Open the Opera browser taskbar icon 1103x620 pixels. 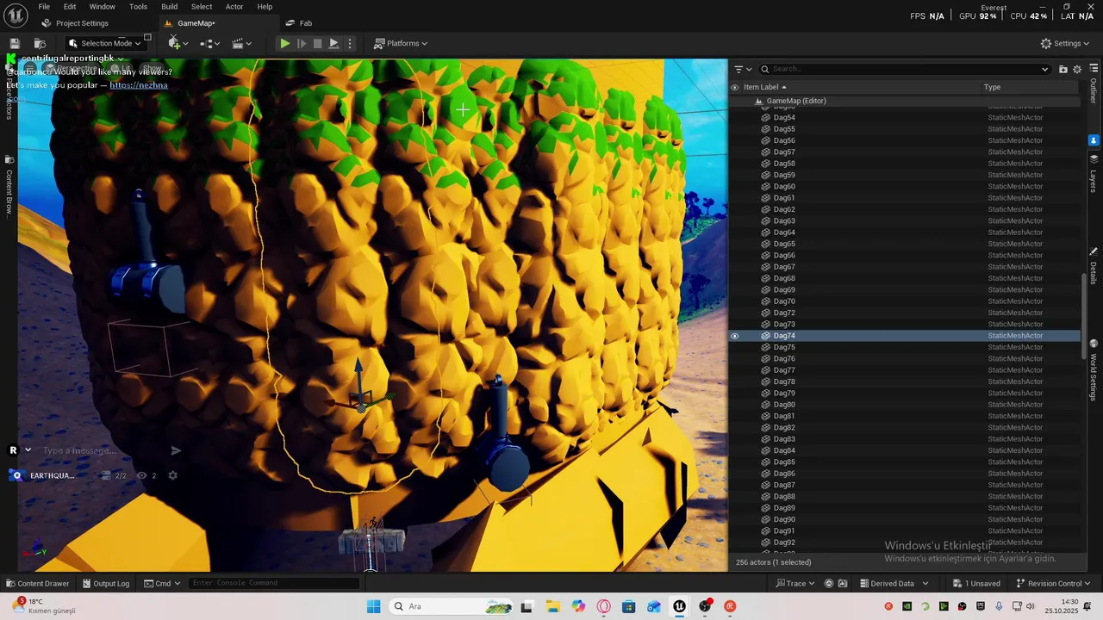[603, 606]
